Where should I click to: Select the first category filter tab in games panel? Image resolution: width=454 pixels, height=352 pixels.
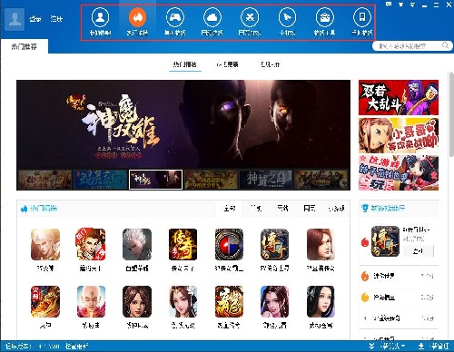click(230, 209)
